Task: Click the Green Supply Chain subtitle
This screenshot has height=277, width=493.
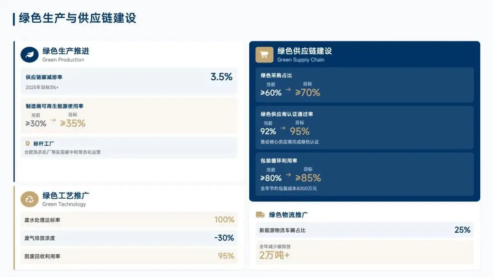Action: point(301,60)
